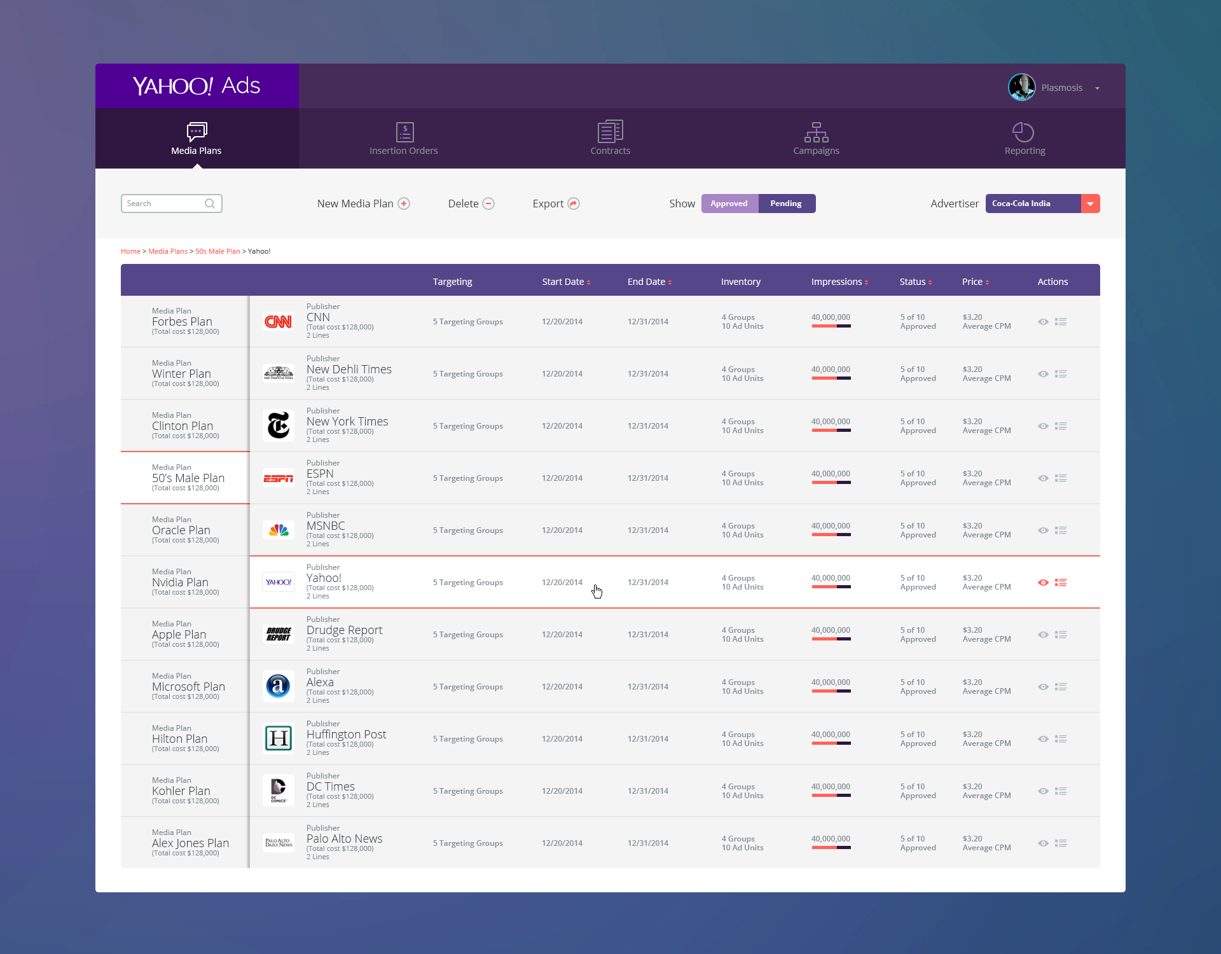Open list details icon for Yahoo! row
Viewport: 1221px width, 954px height.
(x=1061, y=583)
